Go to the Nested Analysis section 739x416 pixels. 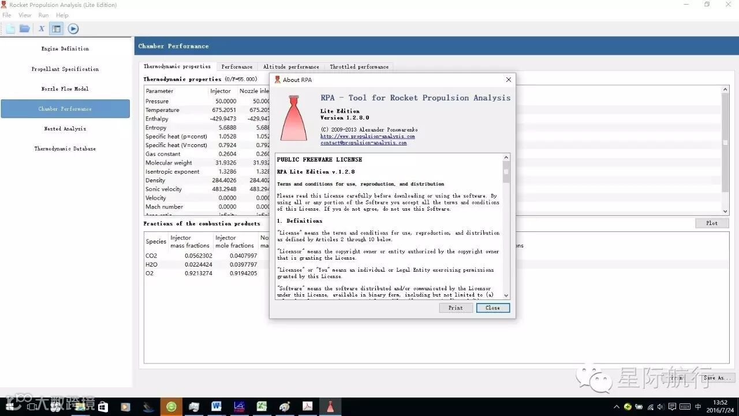tap(65, 129)
